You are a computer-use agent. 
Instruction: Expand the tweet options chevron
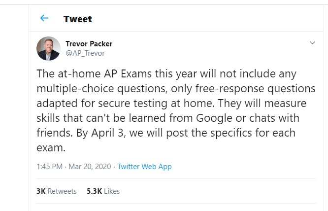click(x=312, y=43)
